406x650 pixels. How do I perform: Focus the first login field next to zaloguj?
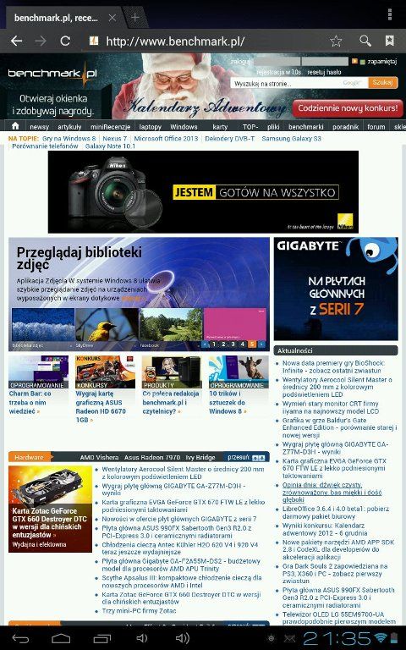pos(277,61)
